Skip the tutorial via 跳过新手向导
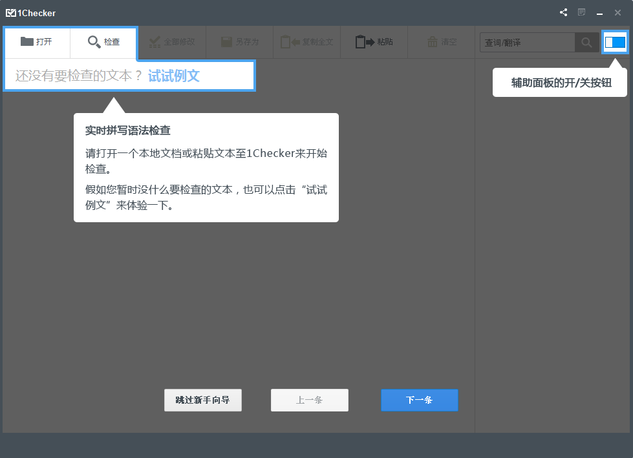This screenshot has height=458, width=633. click(x=202, y=400)
